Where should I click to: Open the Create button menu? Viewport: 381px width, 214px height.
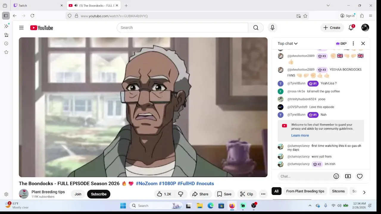coord(332,28)
